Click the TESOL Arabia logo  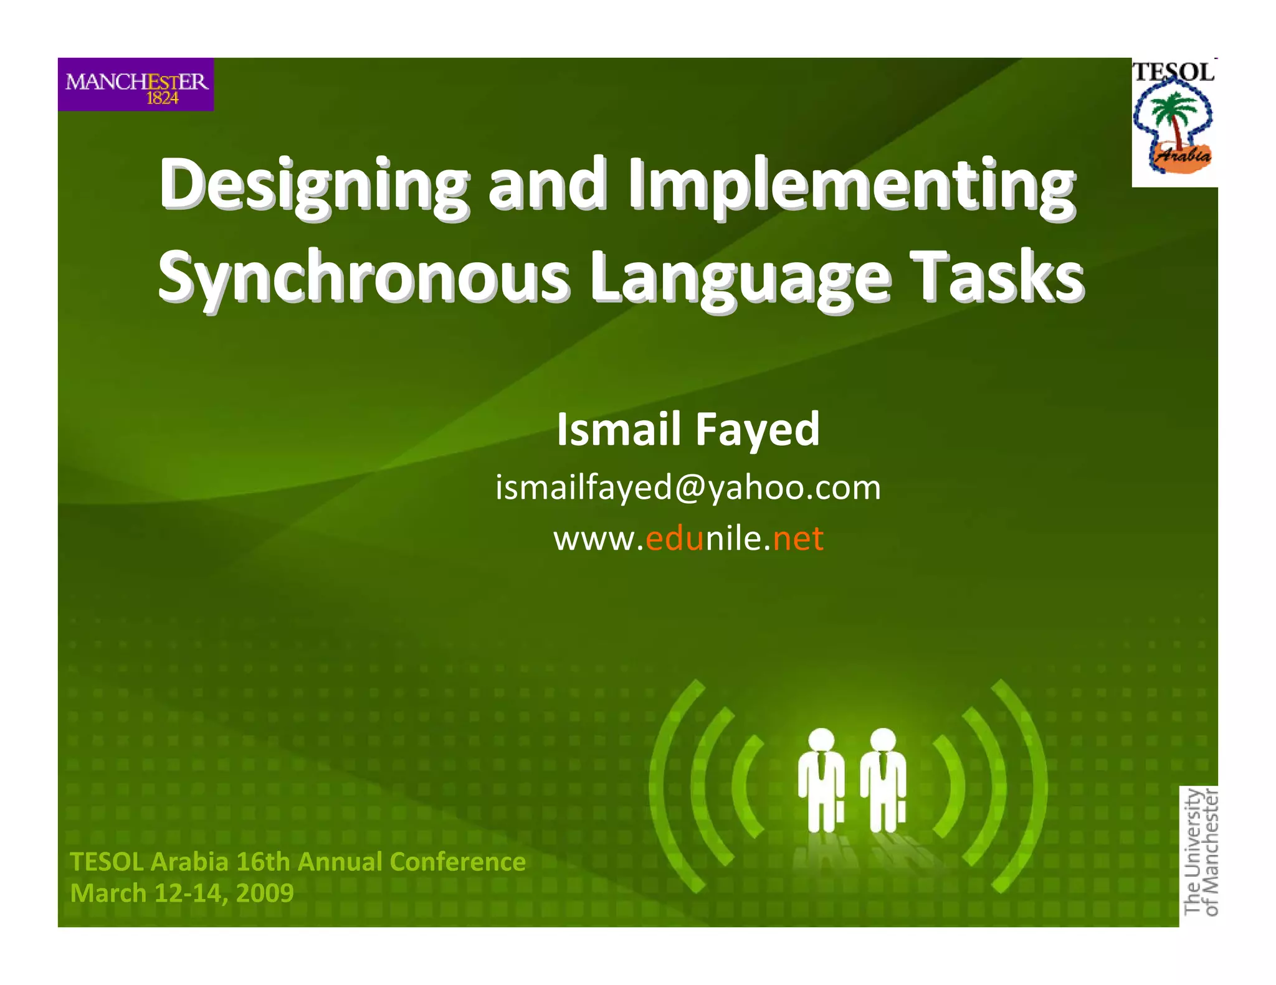pos(1174,121)
